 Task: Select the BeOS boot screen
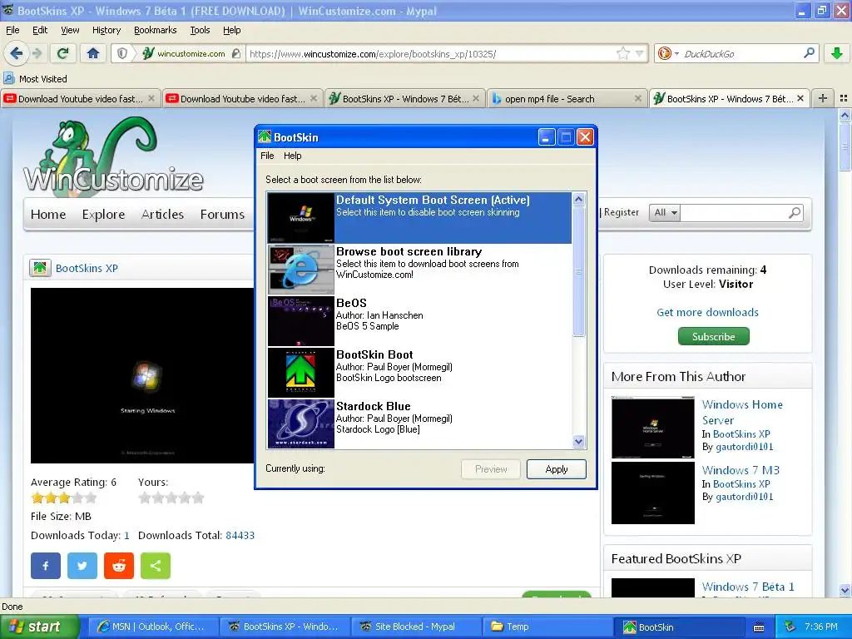419,320
